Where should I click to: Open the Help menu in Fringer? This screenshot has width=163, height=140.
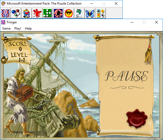[28, 28]
